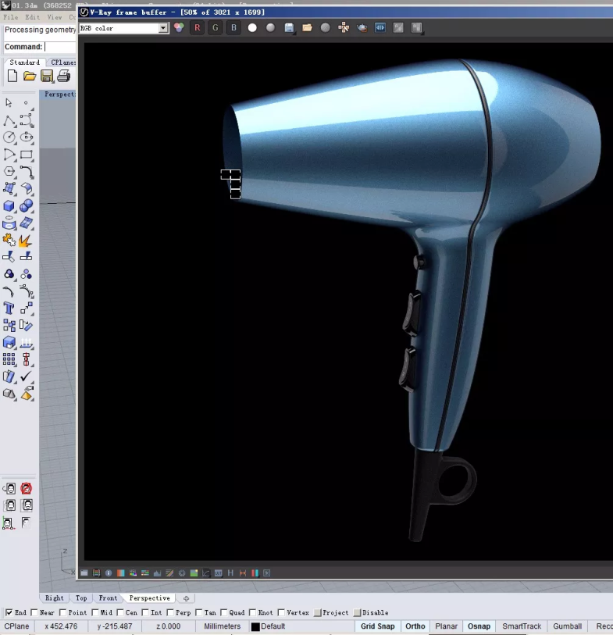Click the Default layer black color swatch
This screenshot has height=635, width=613.
coord(255,626)
